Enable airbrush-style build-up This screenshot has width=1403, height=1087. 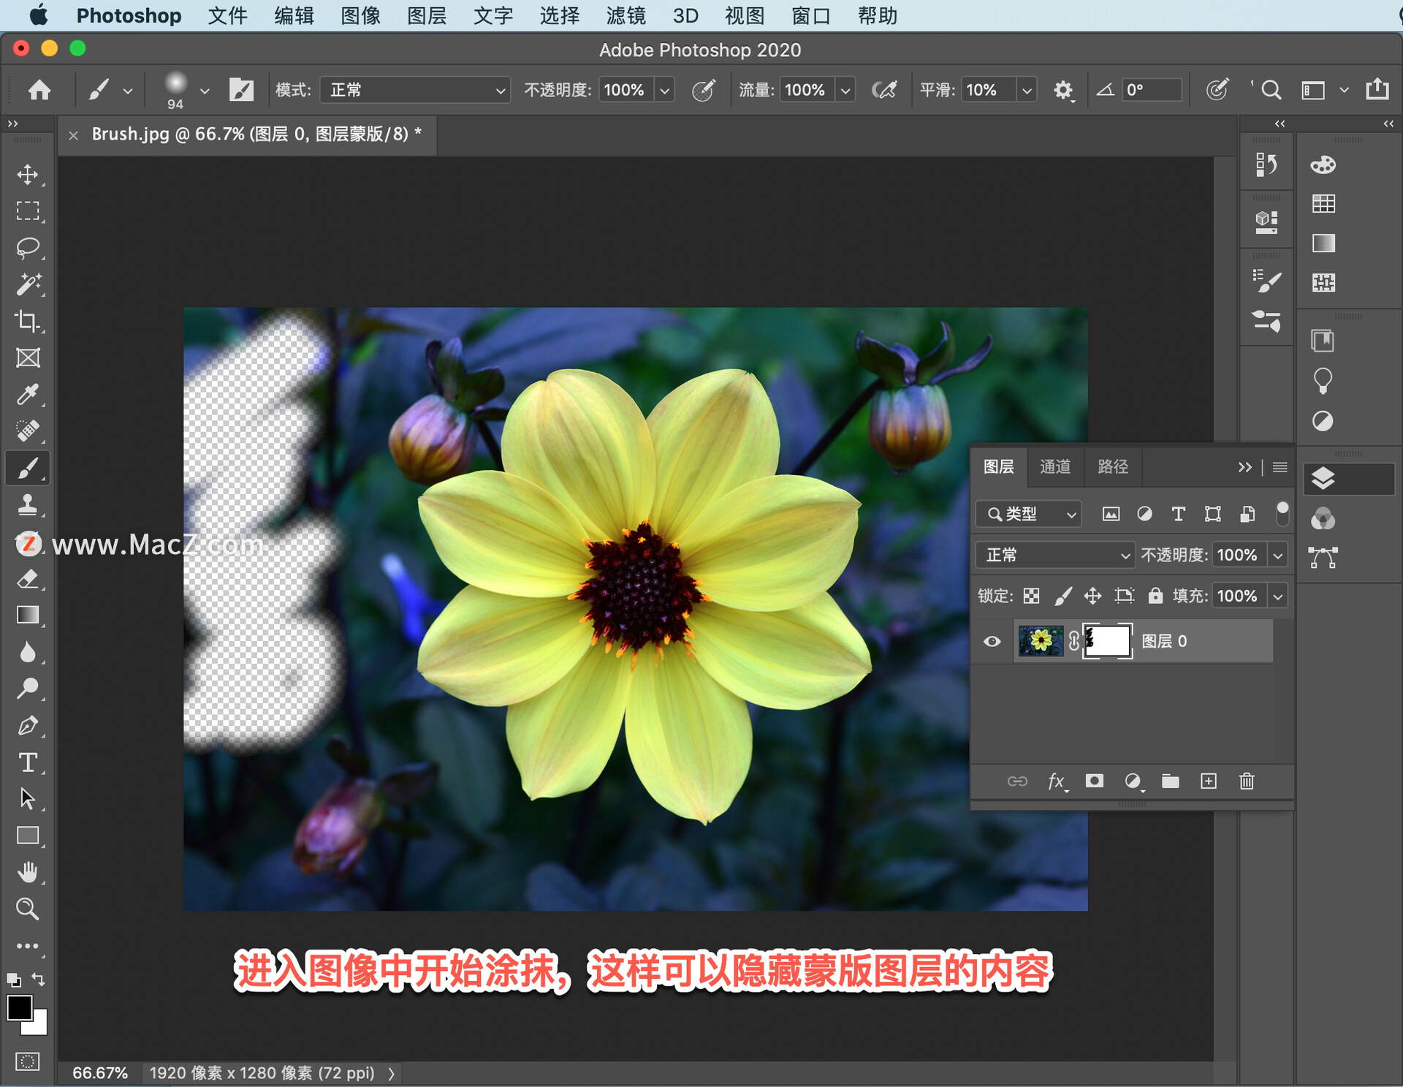884,90
